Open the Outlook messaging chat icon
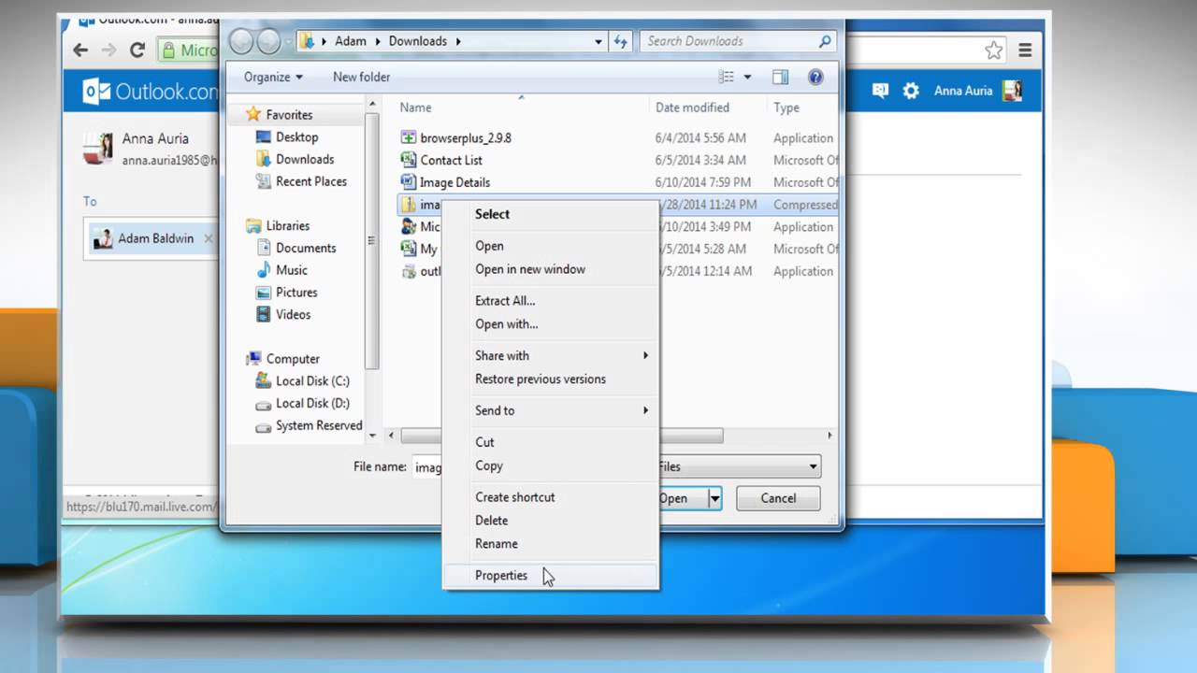 tap(880, 91)
